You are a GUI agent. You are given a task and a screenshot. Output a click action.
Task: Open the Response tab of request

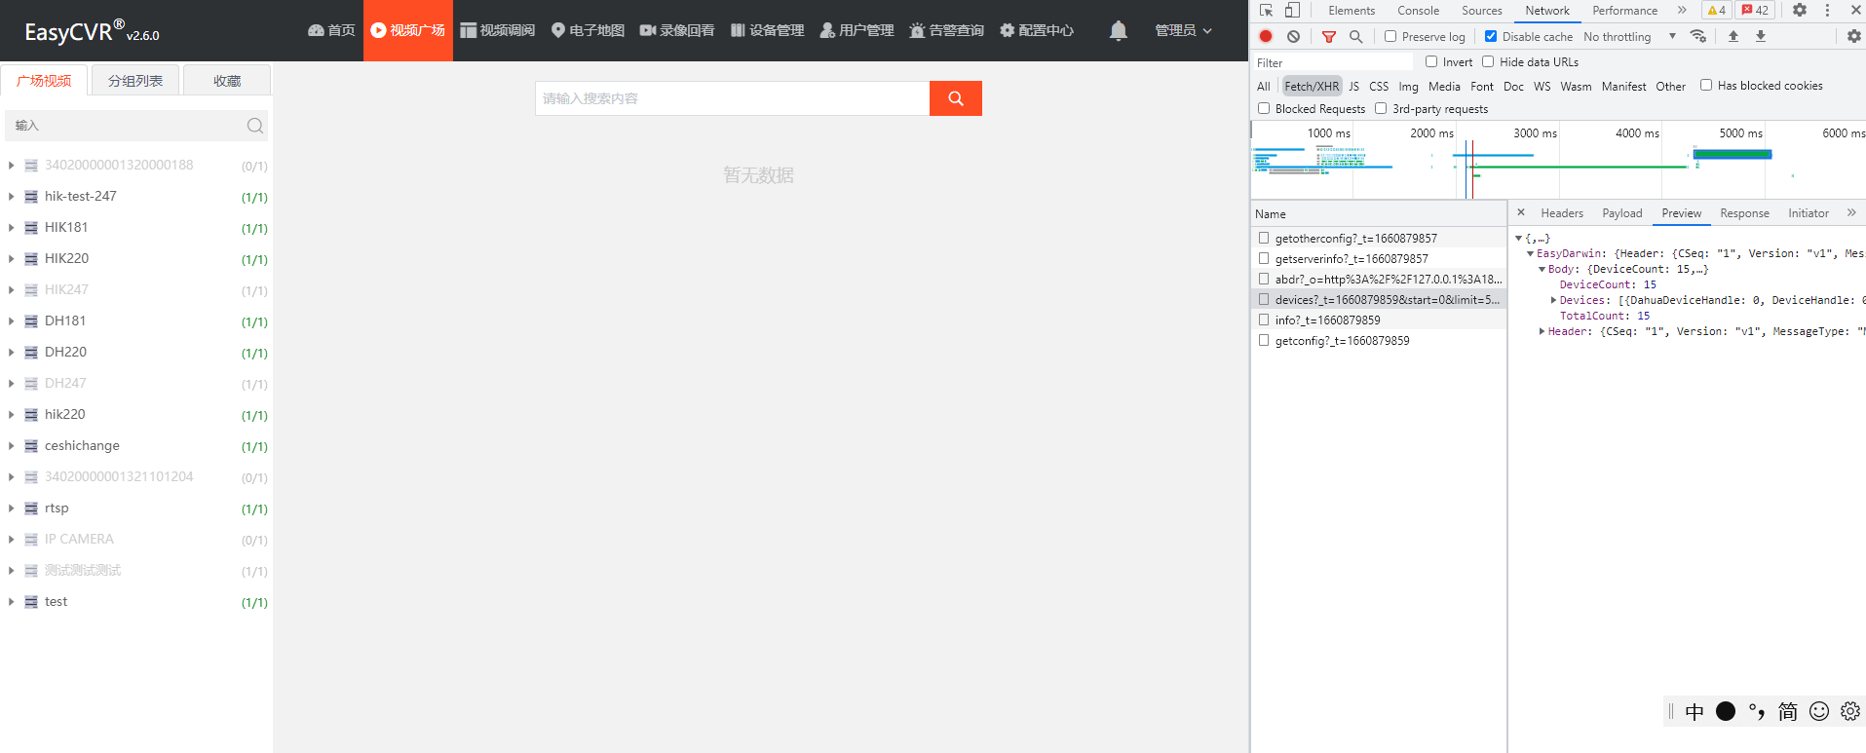point(1744,212)
